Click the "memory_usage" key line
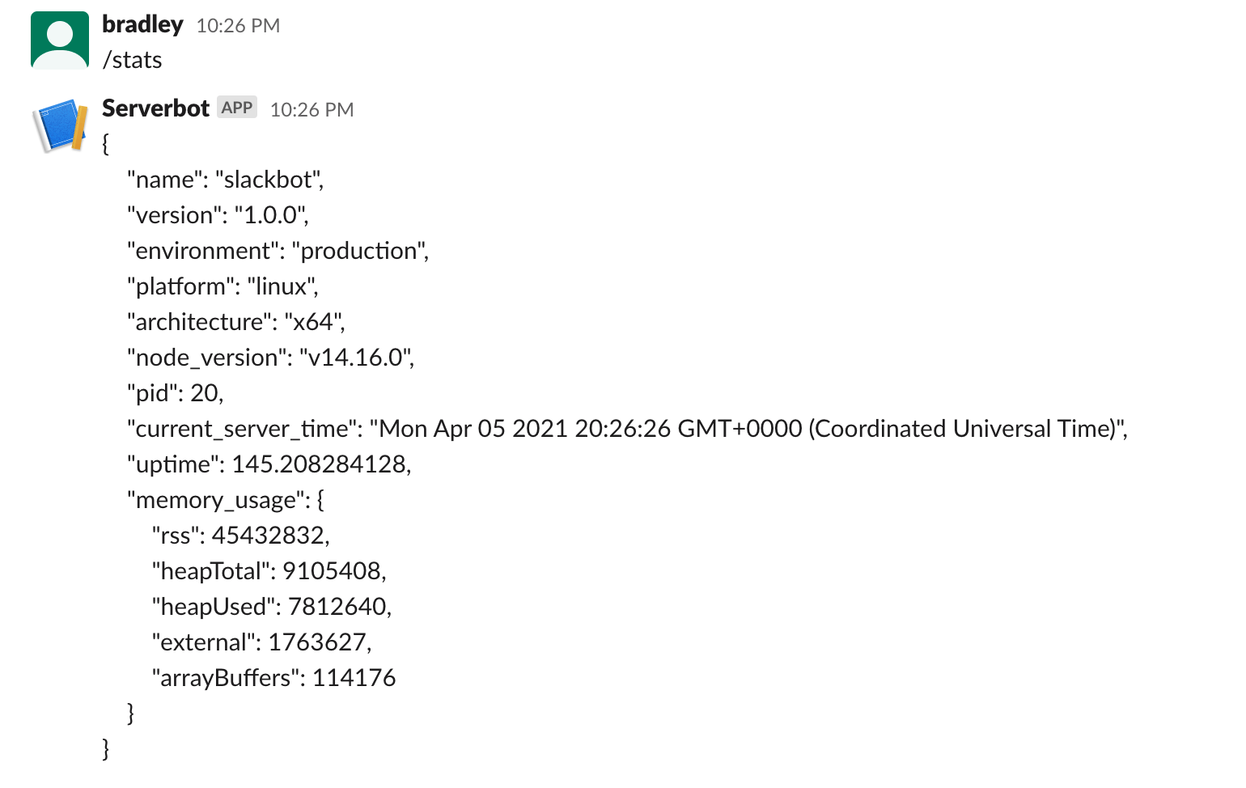This screenshot has width=1246, height=788. [225, 500]
